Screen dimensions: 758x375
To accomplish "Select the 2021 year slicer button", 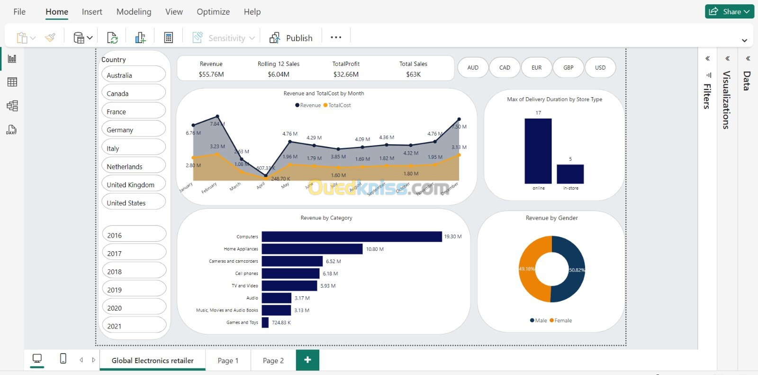I will tap(134, 325).
